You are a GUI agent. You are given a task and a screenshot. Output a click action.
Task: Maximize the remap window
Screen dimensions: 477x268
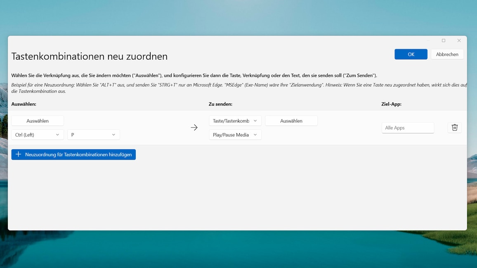point(444,40)
